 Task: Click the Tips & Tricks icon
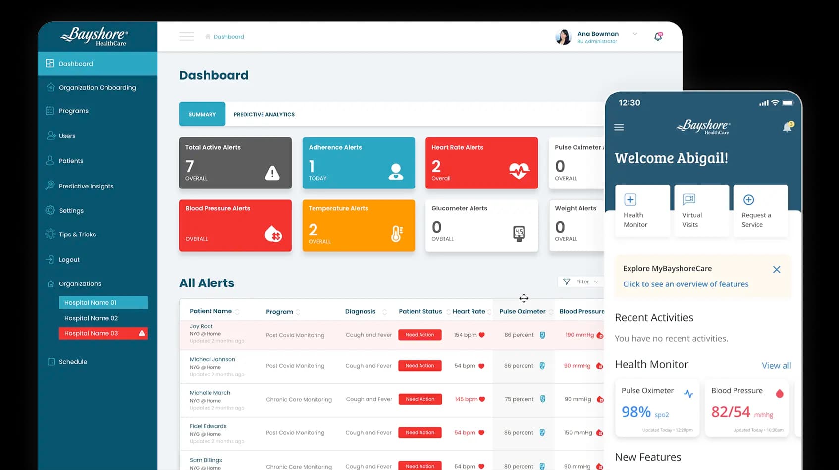pyautogui.click(x=50, y=234)
